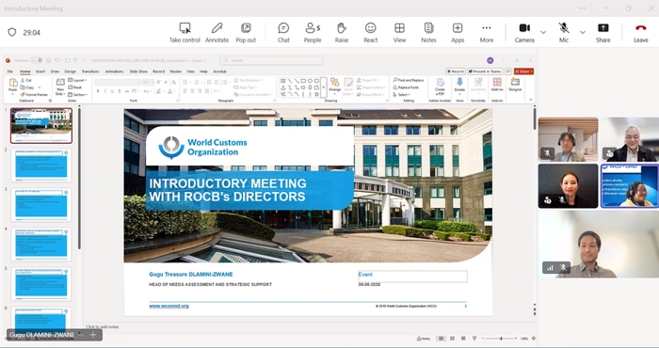Switch to the Animations ribbon tab
Screen dimensions: 659x348
pos(114,71)
